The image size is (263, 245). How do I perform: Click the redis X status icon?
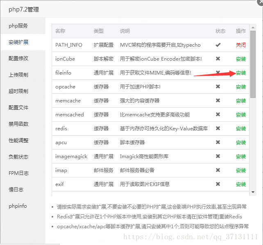click(x=218, y=129)
